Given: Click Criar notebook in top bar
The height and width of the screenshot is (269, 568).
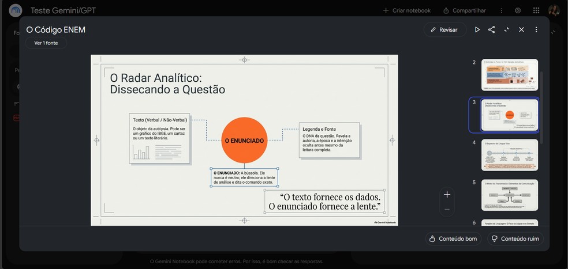Looking at the screenshot, I should tap(407, 10).
